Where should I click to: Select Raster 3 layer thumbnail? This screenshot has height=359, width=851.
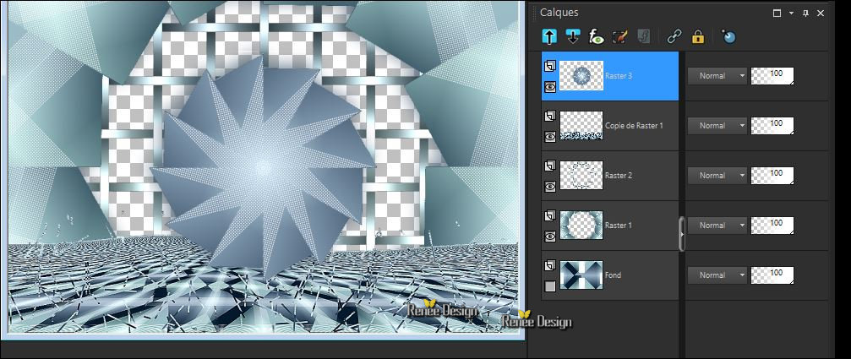pyautogui.click(x=581, y=76)
